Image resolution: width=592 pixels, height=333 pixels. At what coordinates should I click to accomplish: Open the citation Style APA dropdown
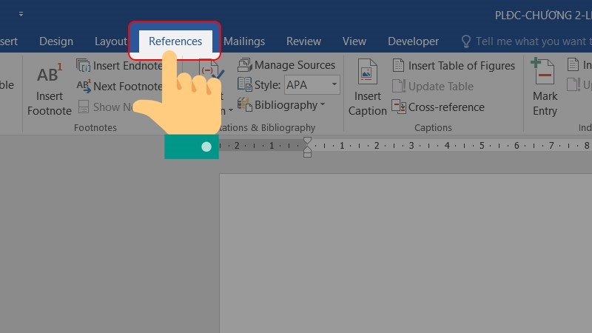pyautogui.click(x=334, y=85)
